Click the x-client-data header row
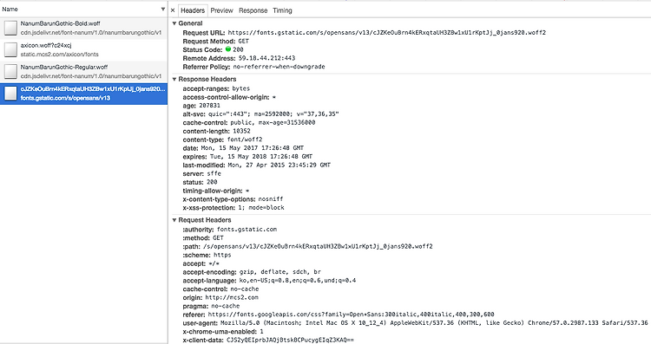651x344 pixels. [x=268, y=340]
